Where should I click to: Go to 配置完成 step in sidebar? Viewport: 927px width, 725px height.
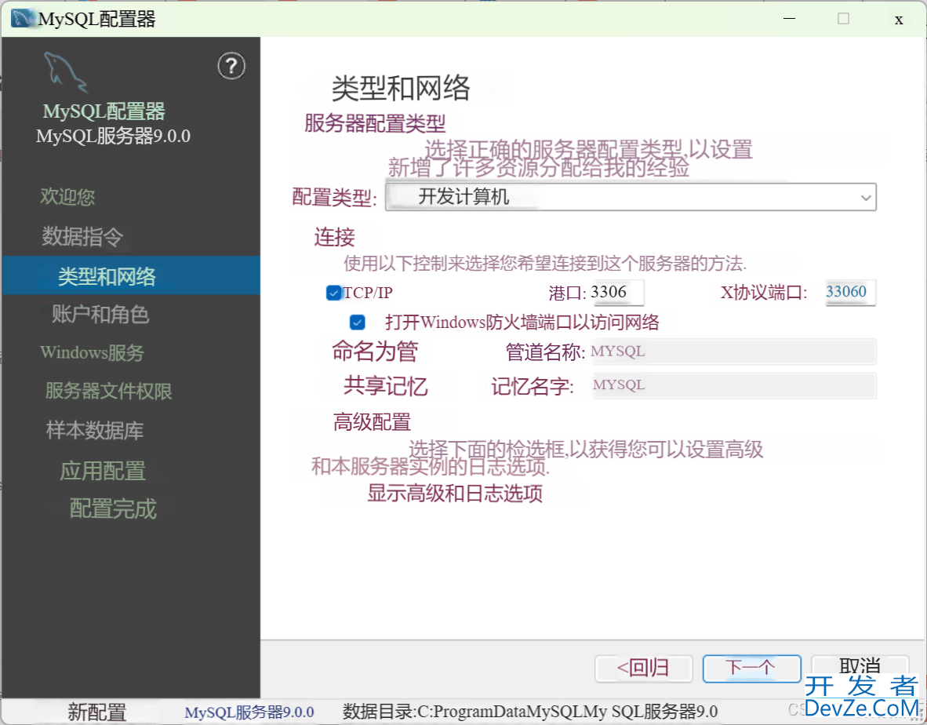(x=113, y=508)
